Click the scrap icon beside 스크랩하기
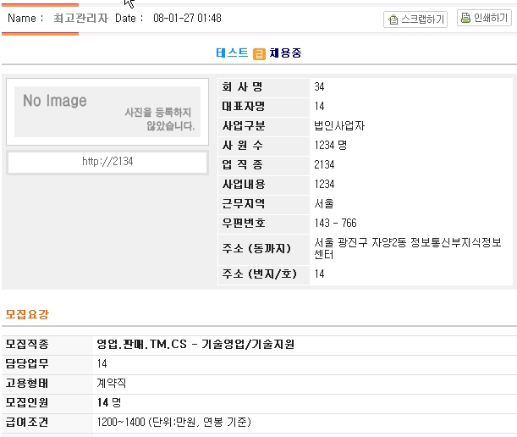Image resolution: width=517 pixels, height=437 pixels. [393, 19]
